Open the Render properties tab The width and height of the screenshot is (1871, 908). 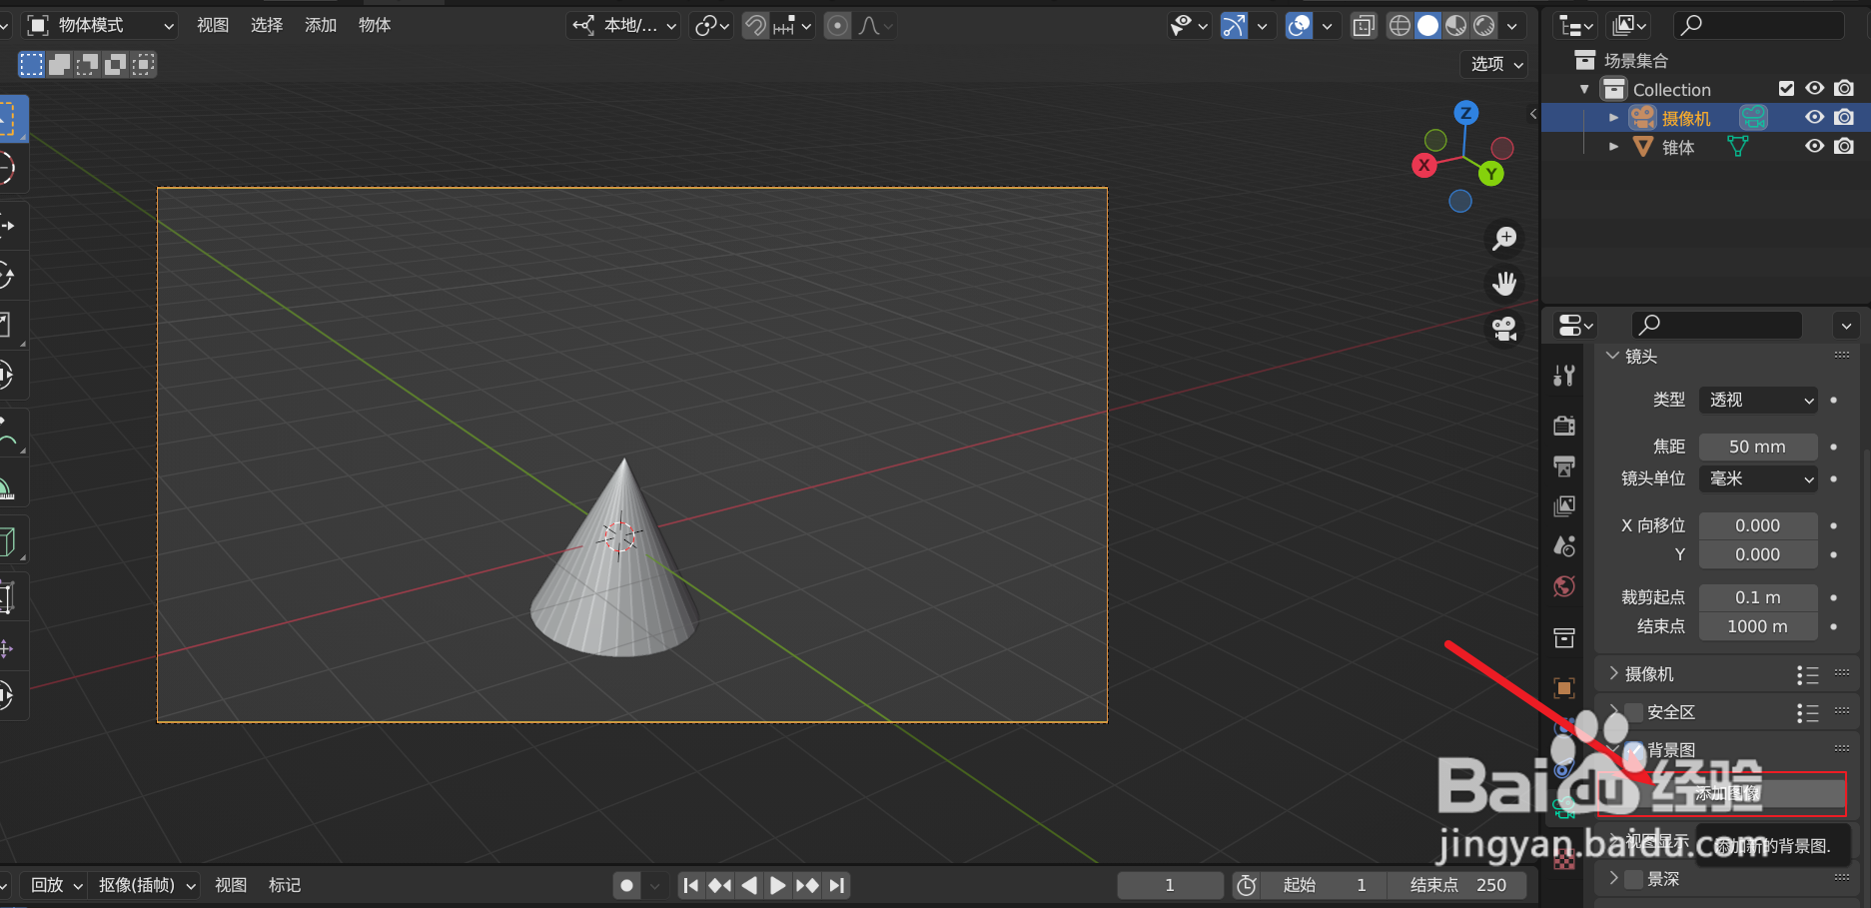click(x=1564, y=426)
